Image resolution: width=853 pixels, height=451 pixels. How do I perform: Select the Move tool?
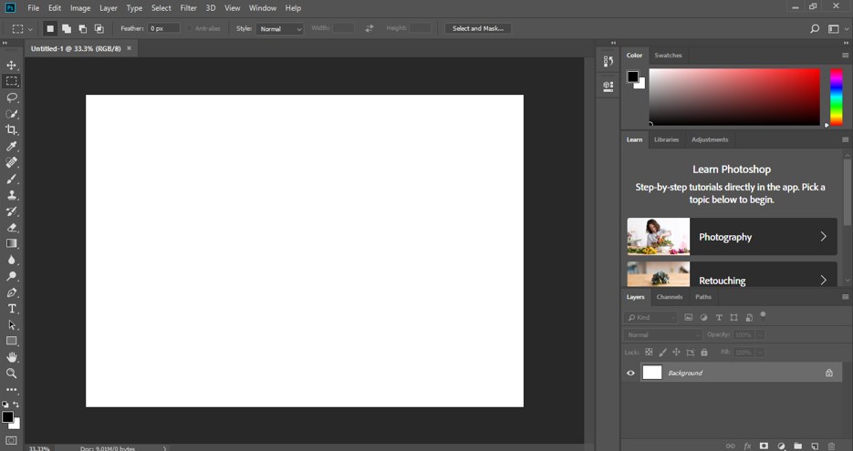[12, 66]
